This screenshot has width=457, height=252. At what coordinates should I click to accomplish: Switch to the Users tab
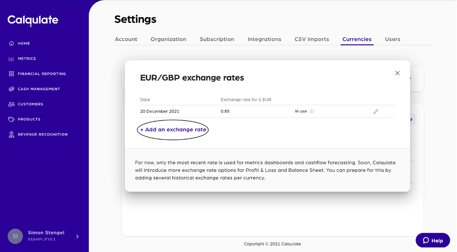393,39
